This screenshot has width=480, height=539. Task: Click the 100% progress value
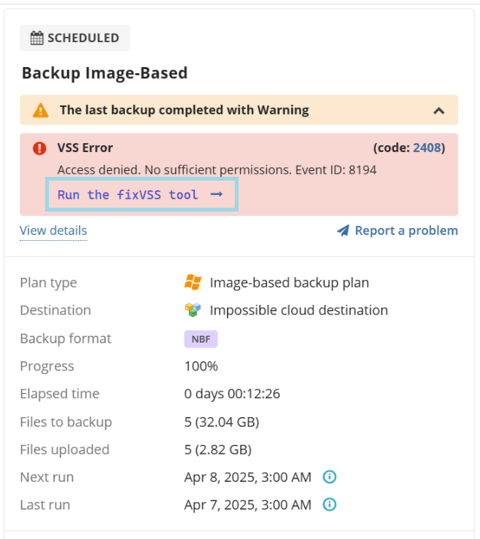[x=201, y=367]
